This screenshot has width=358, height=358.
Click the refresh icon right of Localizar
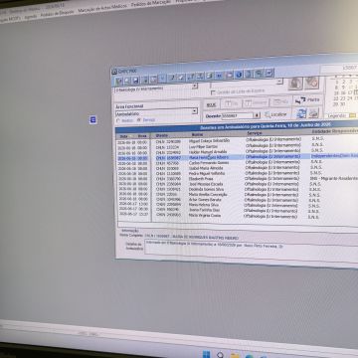click(x=301, y=113)
